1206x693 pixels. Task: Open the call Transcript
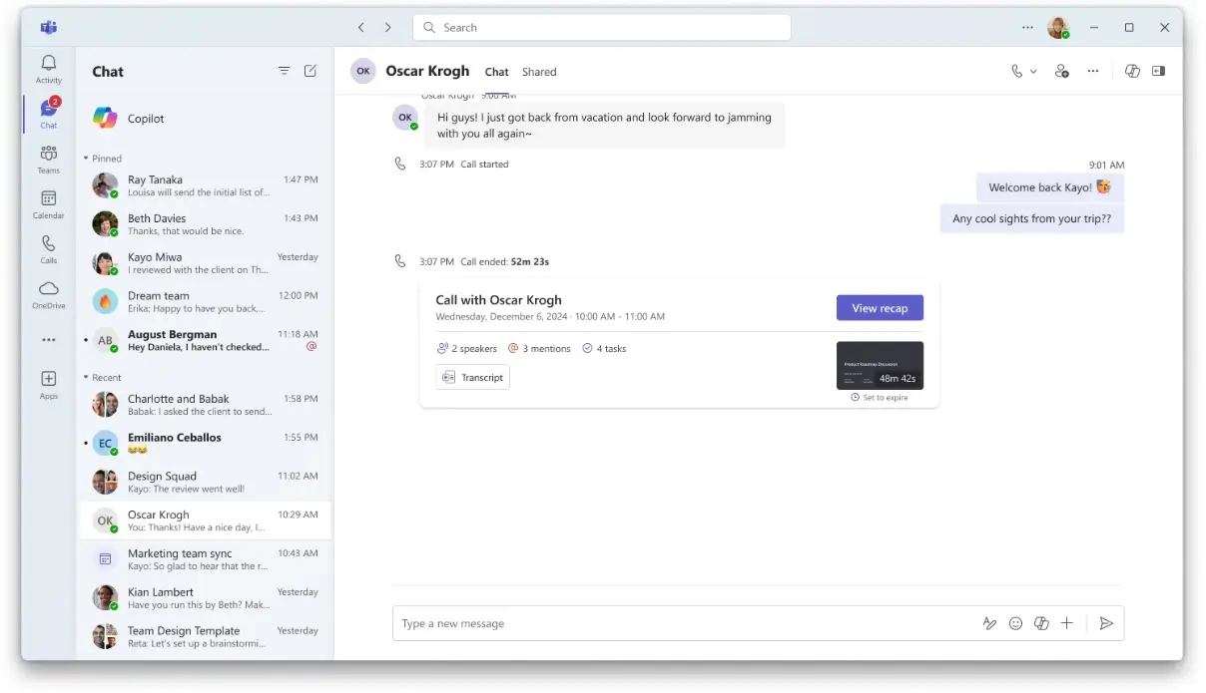(473, 377)
